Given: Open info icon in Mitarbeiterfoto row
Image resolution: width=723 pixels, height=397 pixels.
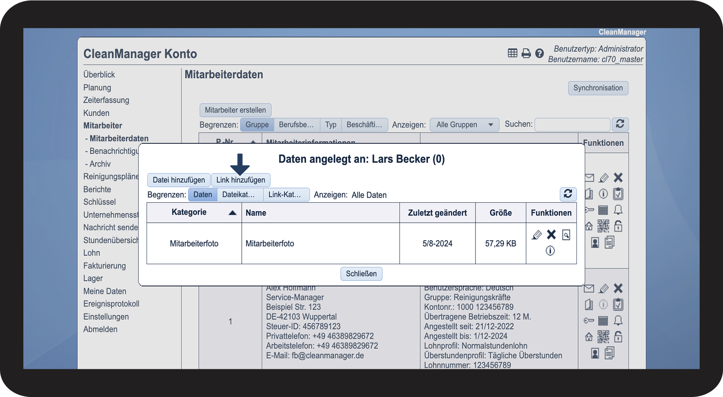Looking at the screenshot, I should [x=550, y=251].
